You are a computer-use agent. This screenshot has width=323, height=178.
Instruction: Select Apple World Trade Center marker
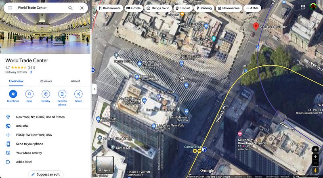(139, 63)
